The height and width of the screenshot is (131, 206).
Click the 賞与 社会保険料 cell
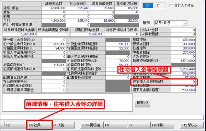[78, 12]
